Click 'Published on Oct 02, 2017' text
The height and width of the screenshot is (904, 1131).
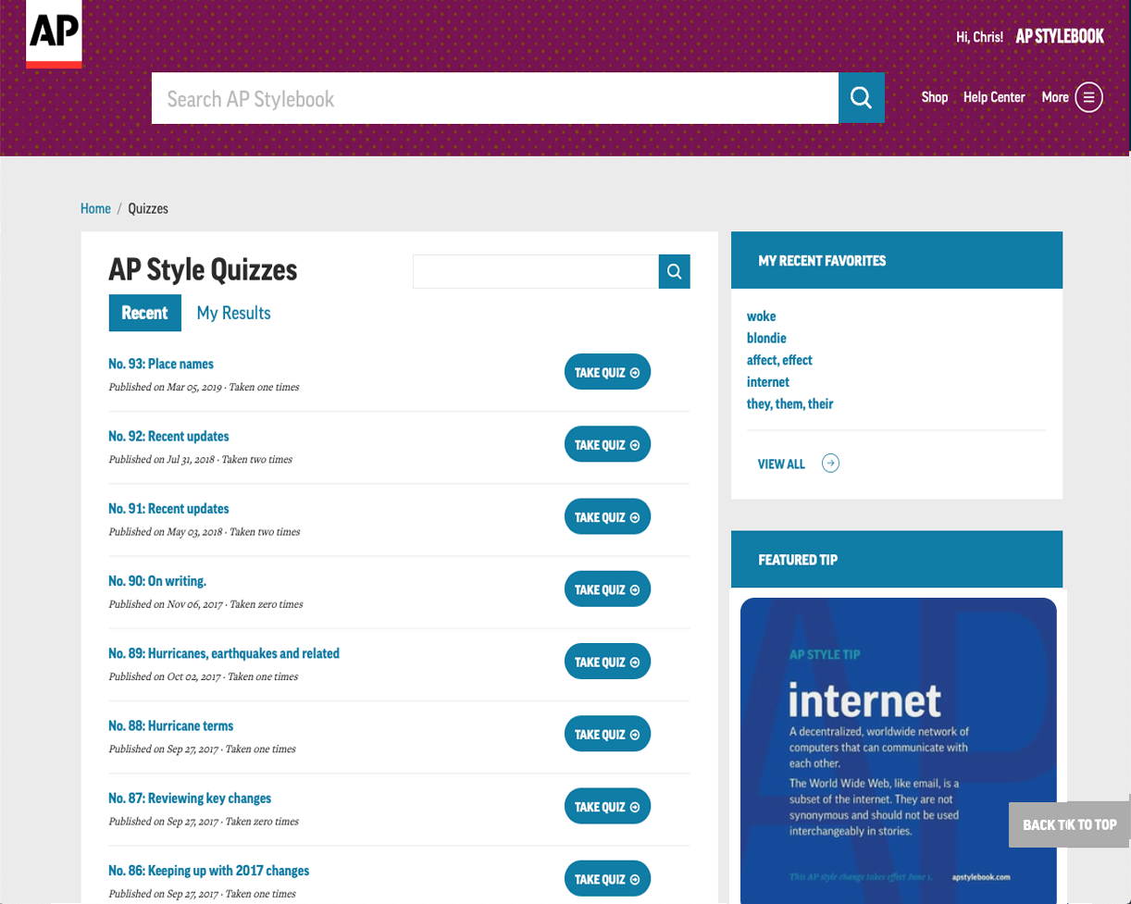tap(164, 676)
